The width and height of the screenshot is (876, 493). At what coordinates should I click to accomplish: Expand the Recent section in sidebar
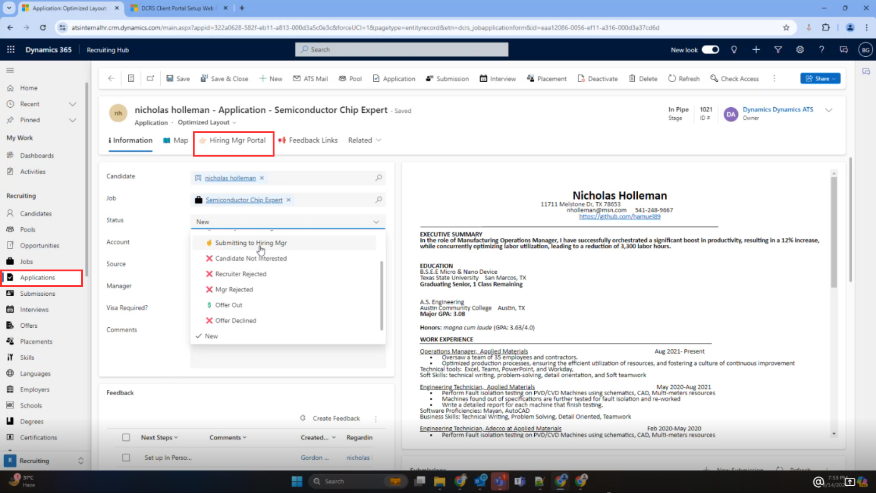73,104
